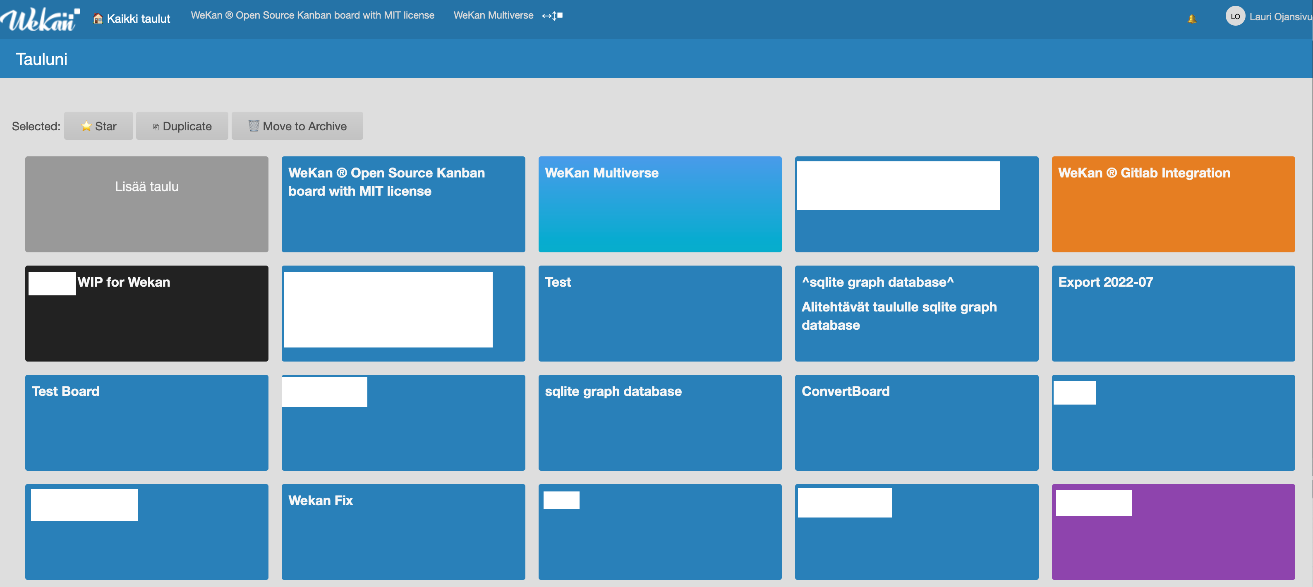1313x587 pixels.
Task: Open Lauri Ojansivu user menu
Action: (x=1279, y=17)
